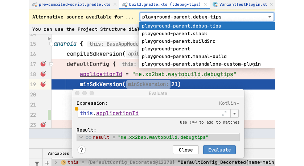The image size is (304, 166).
Task: Toggle the breakpoint on line 23
Action: [x=43, y=125]
